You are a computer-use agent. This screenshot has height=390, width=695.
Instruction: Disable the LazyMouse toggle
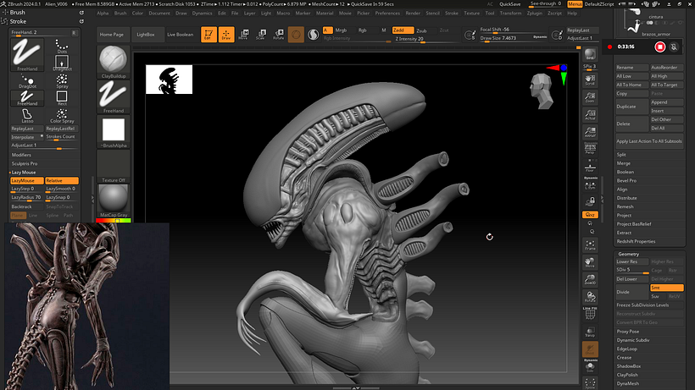coord(26,180)
